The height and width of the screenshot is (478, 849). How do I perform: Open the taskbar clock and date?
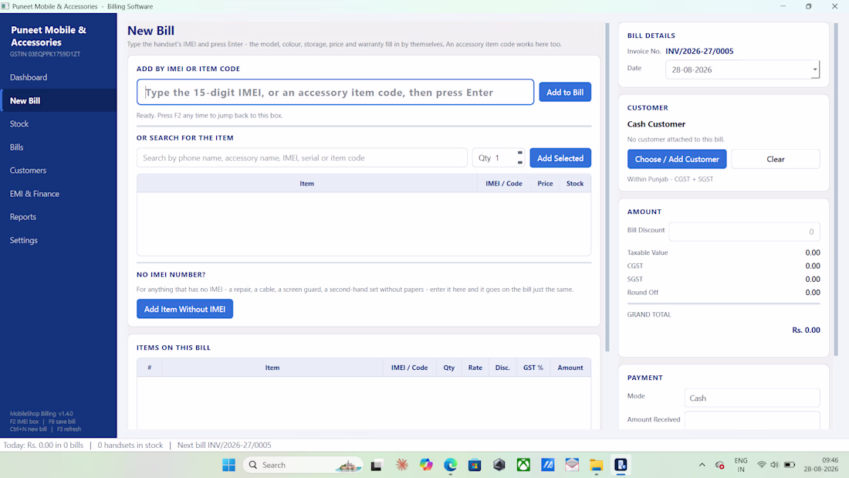click(821, 465)
